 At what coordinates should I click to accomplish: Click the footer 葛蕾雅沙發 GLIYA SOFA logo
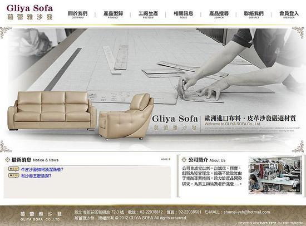tap(41, 216)
